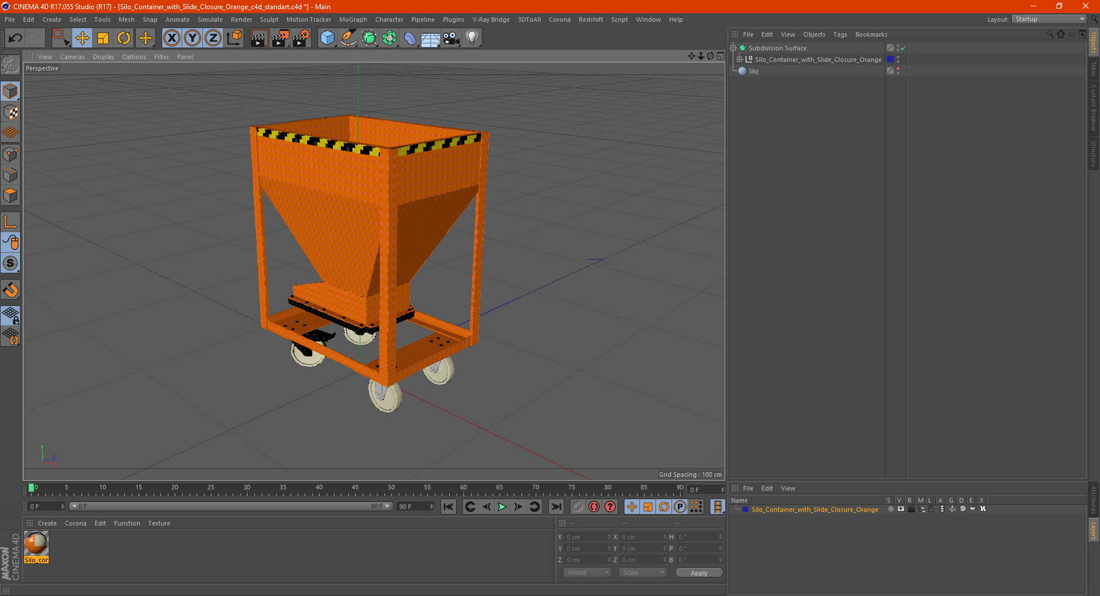Add a Light object
The width and height of the screenshot is (1100, 596).
pyautogui.click(x=472, y=38)
